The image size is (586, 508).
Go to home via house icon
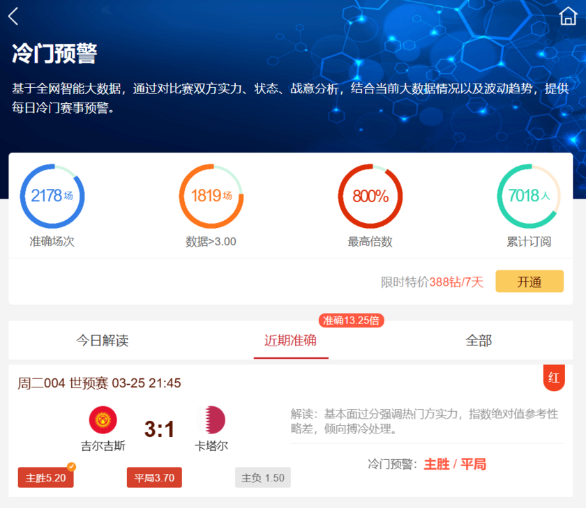point(568,17)
